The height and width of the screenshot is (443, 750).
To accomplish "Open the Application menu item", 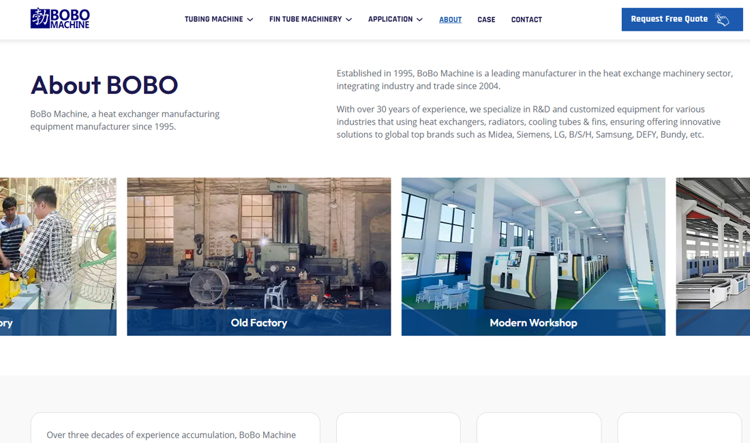I will click(390, 19).
